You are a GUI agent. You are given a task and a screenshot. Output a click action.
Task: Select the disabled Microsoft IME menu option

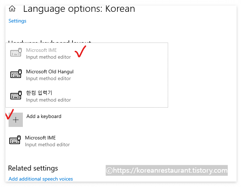87,54
